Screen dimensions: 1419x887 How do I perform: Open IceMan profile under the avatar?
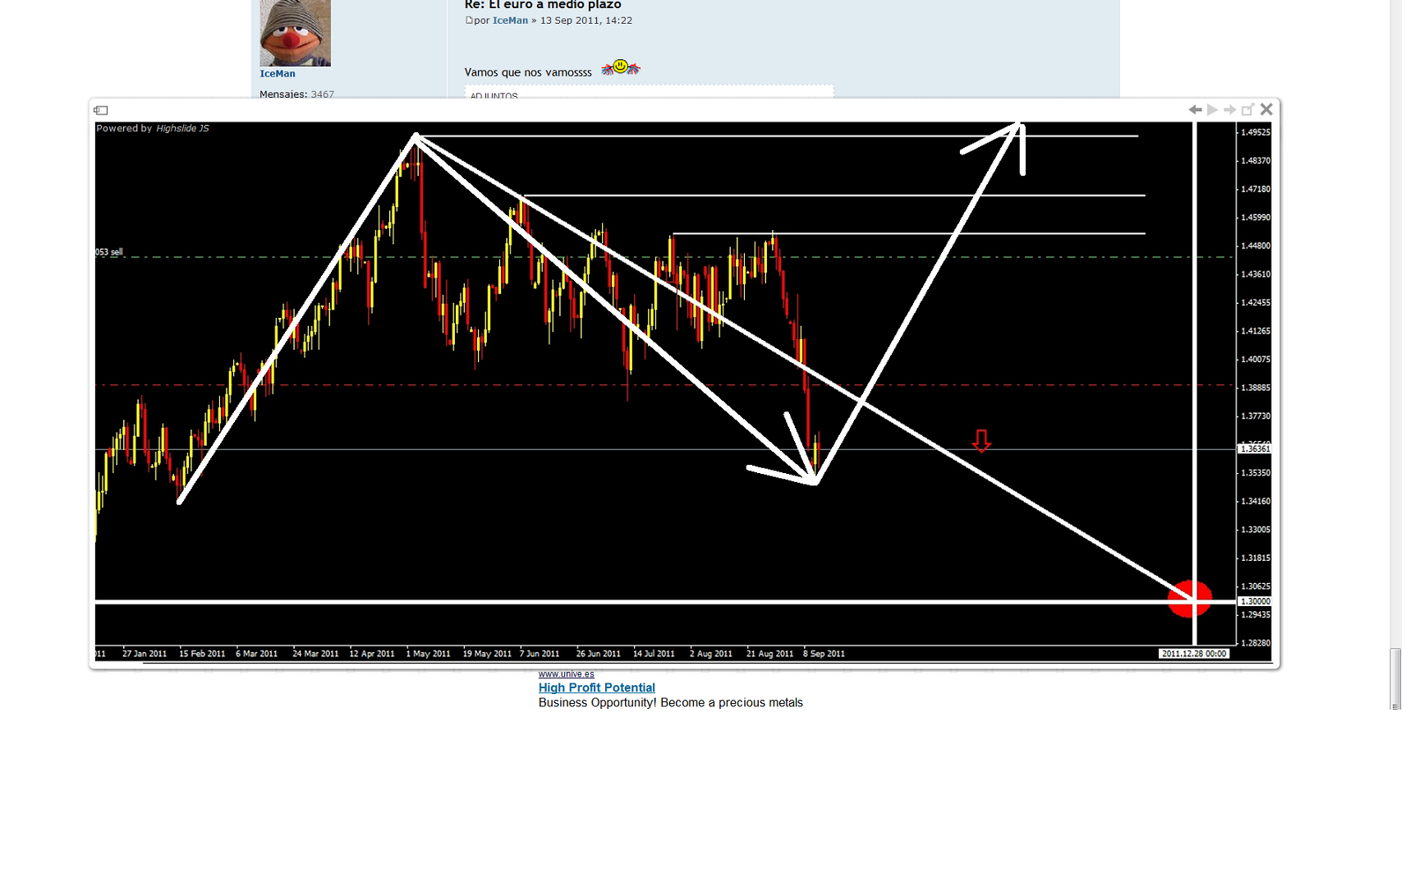pyautogui.click(x=278, y=74)
